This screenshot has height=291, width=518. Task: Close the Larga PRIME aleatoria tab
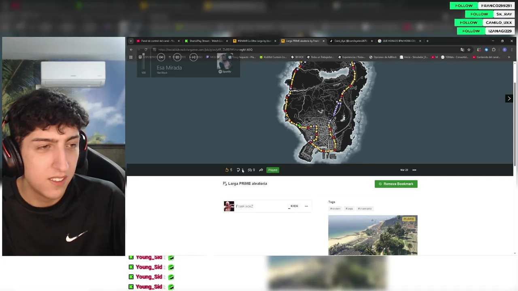[323, 41]
